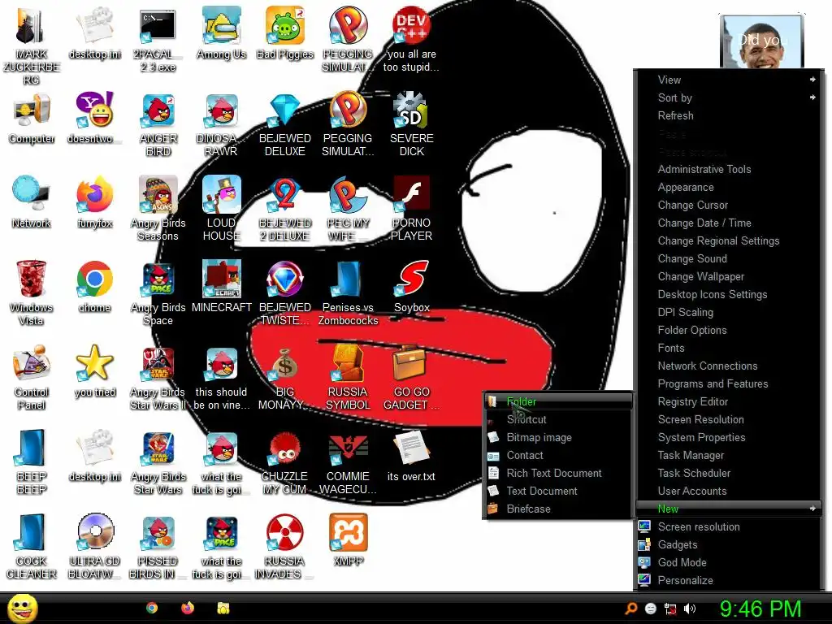The image size is (832, 624).
Task: Open DPI Scaling menu entry
Action: tap(729, 312)
